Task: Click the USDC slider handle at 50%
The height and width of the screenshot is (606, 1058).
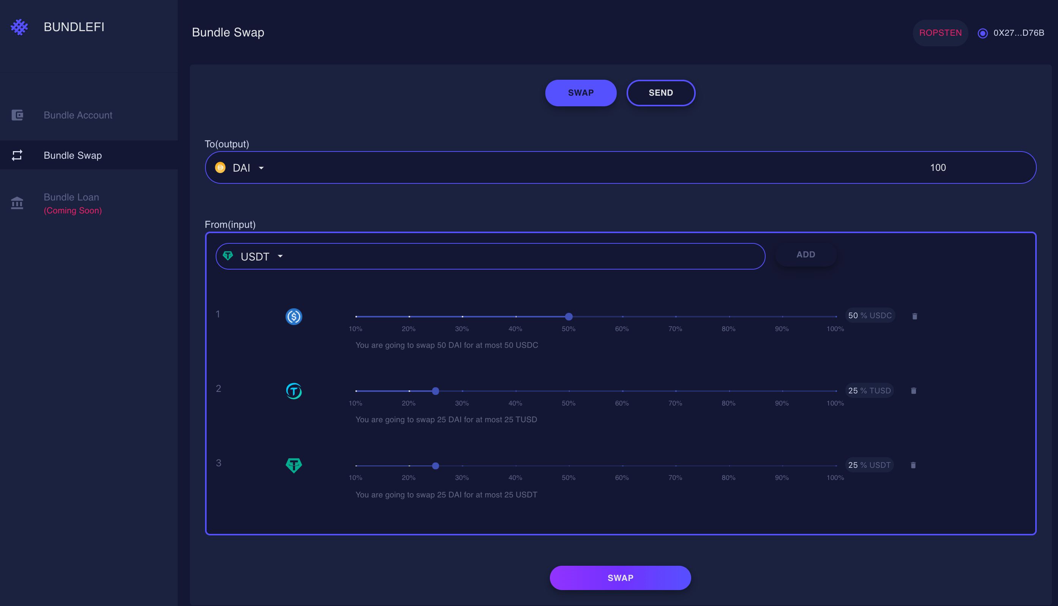Action: [569, 317]
